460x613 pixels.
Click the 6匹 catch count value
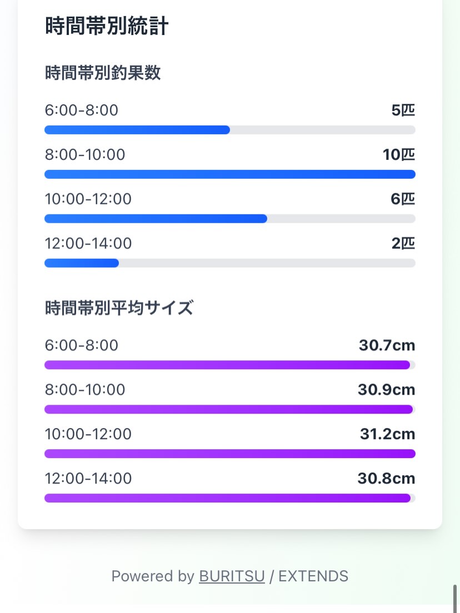pos(403,199)
